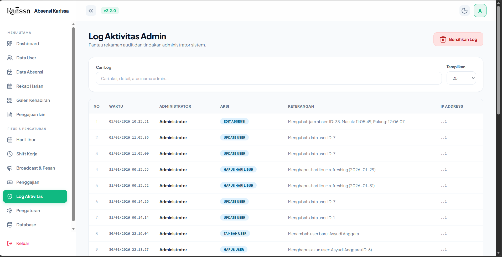Click UPDATE USER badge at 11:05:36
The image size is (502, 257).
(x=234, y=137)
